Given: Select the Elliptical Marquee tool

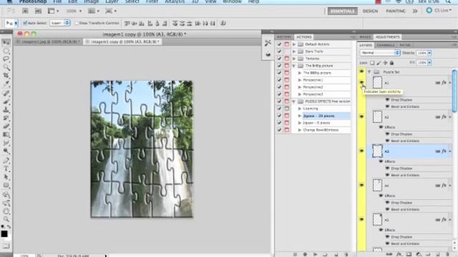Looking at the screenshot, I should point(6,51).
